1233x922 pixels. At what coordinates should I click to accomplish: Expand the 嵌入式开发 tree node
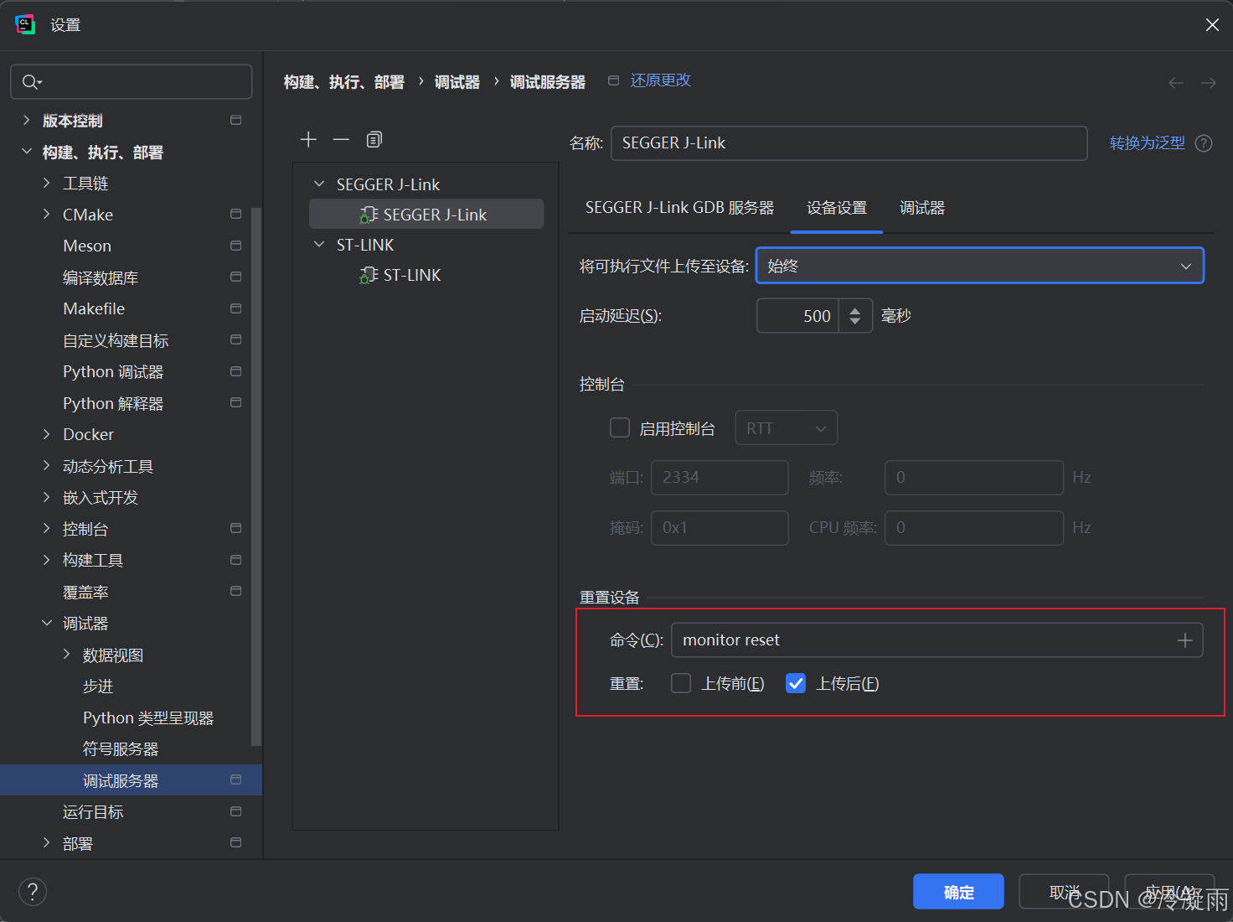point(47,497)
